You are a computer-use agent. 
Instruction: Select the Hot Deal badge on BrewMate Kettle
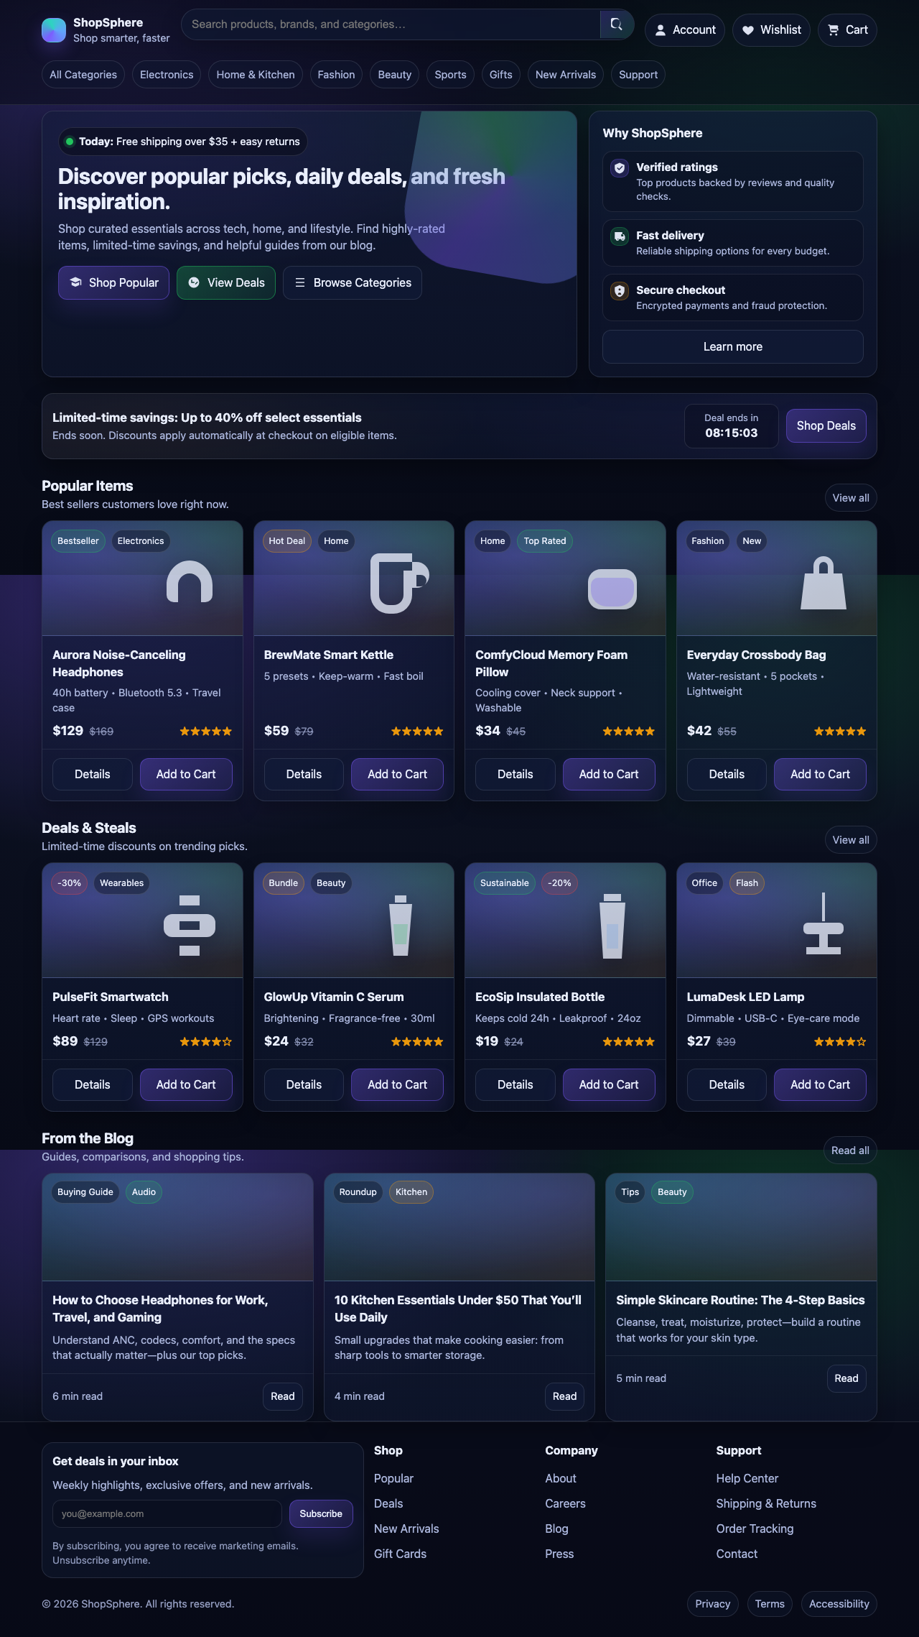click(x=286, y=540)
